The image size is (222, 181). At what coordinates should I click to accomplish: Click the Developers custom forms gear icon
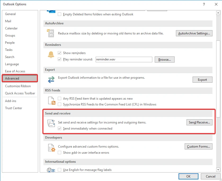(52, 148)
